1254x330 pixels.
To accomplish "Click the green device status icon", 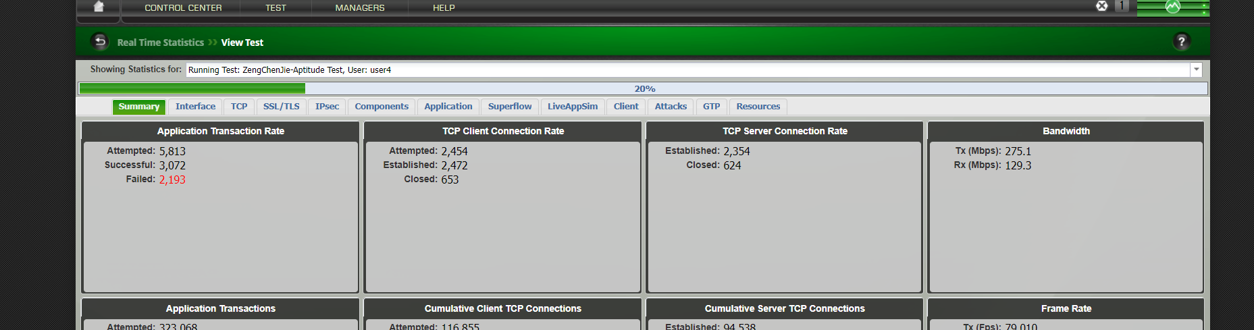I will (1173, 7).
